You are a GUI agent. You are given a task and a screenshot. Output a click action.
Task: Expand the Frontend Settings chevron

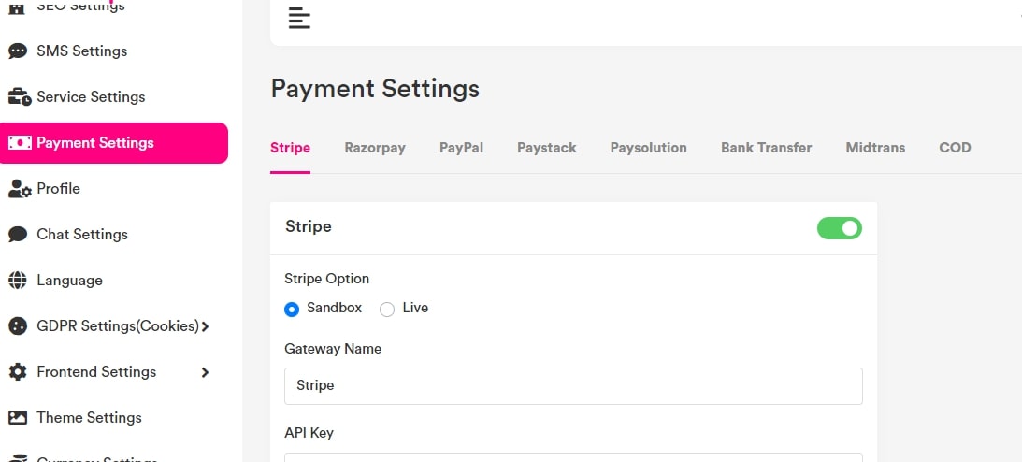205,372
